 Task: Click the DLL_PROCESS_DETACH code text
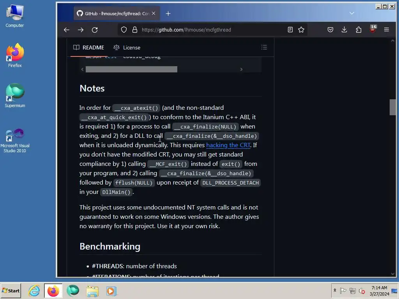(x=231, y=183)
